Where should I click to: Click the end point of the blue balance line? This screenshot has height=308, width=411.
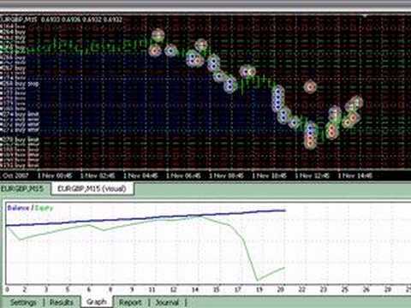click(x=284, y=210)
